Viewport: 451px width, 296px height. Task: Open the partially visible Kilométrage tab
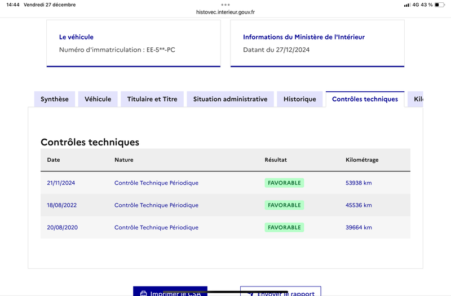(x=415, y=99)
